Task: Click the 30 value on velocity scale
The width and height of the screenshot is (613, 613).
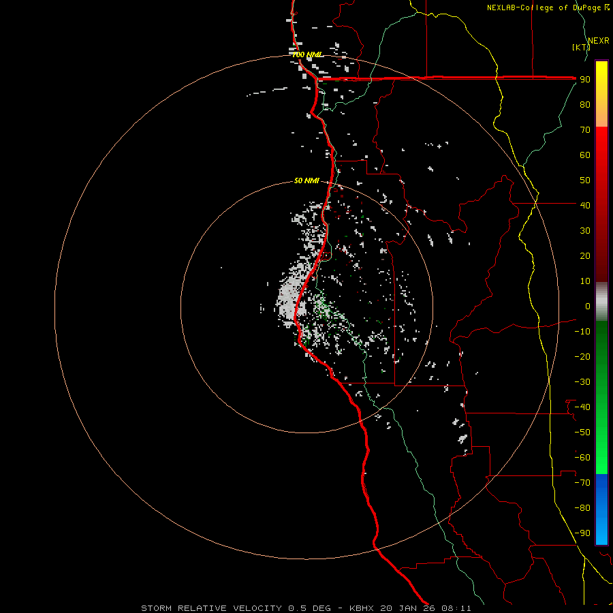Action: (x=585, y=231)
